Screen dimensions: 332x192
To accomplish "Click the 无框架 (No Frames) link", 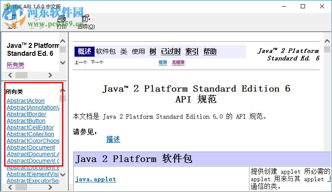I will 178,62.
